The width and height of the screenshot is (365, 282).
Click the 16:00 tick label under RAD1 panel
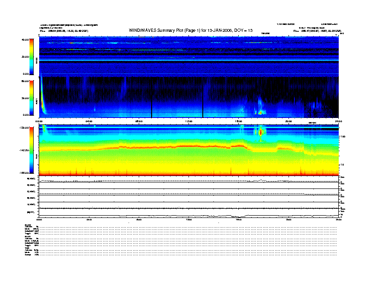tap(239, 121)
